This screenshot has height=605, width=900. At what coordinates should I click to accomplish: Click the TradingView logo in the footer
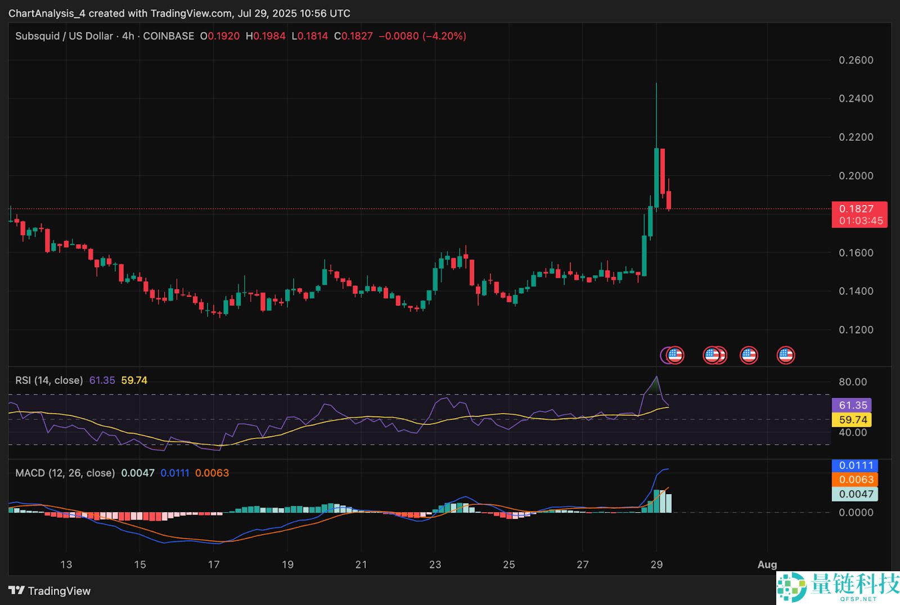click(x=49, y=591)
